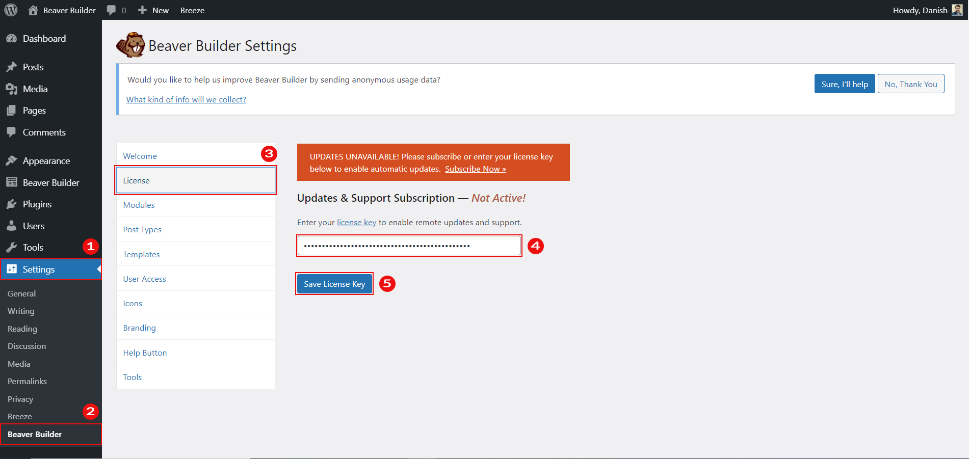Open the Modules settings tab
Viewport: 969px width, 459px height.
click(x=139, y=205)
